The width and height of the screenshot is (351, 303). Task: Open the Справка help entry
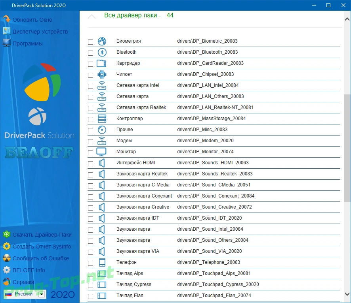pos(23,282)
